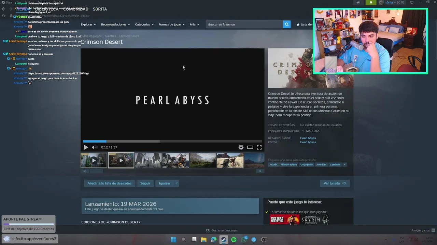437x245 pixels.
Task: Click the thumbnail strip scrollbar handle
Action: (96, 171)
